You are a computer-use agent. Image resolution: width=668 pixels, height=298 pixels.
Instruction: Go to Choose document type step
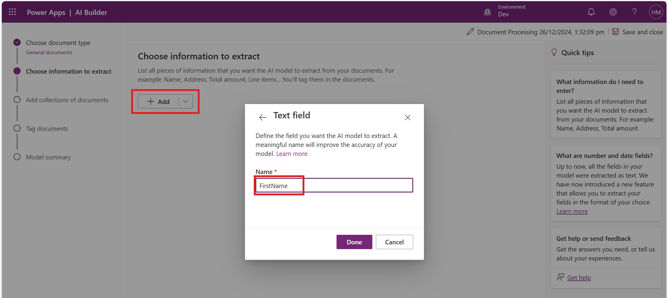(58, 43)
